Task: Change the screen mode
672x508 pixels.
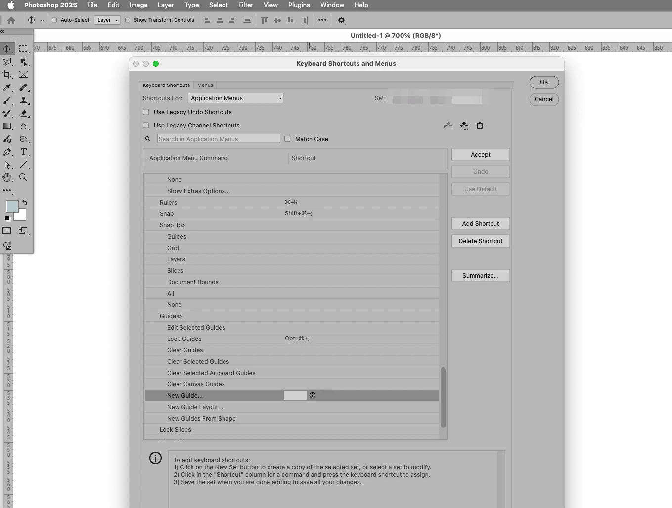Action: (x=23, y=231)
